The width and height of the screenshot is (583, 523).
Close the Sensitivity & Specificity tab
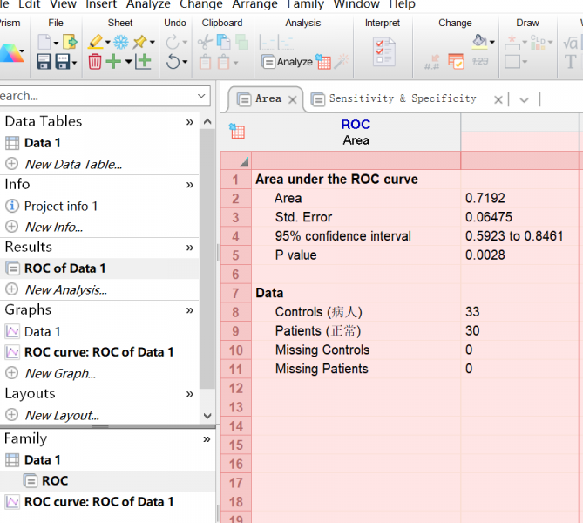(498, 99)
